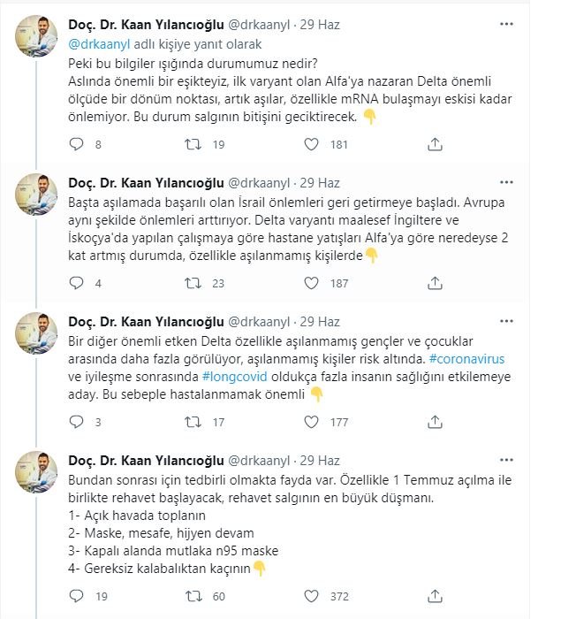Like the tweet with 187 likes
This screenshot has width=576, height=619.
311,283
